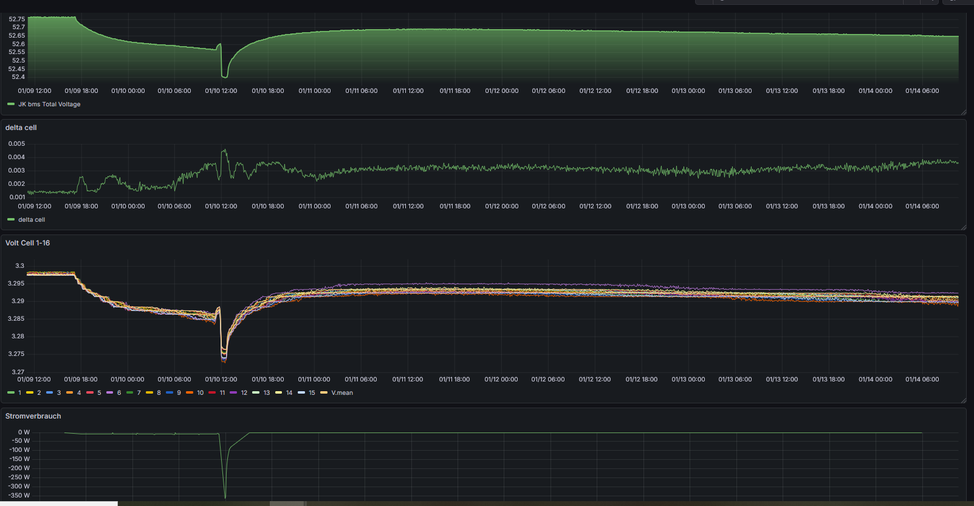This screenshot has width=974, height=506.
Task: Click the JK bms Total Voltage legend label
Action: point(49,104)
